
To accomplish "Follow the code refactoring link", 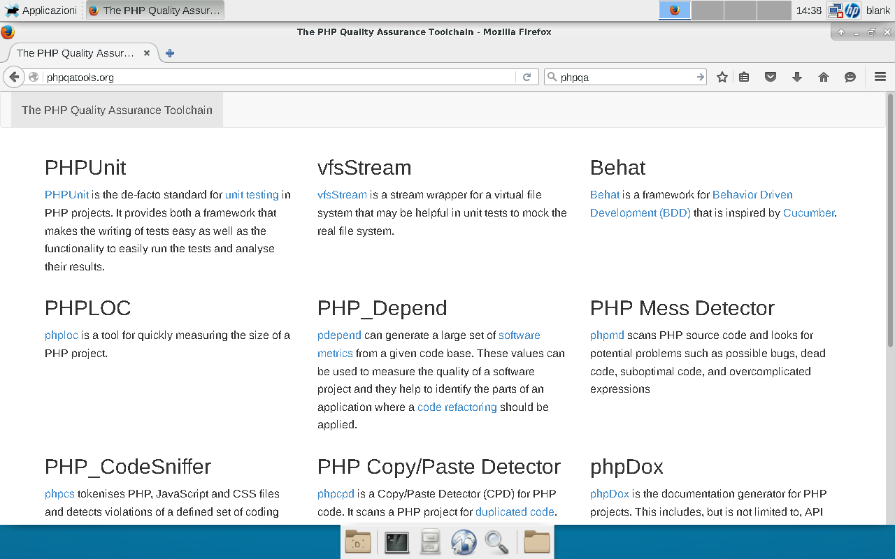I will point(457,407).
